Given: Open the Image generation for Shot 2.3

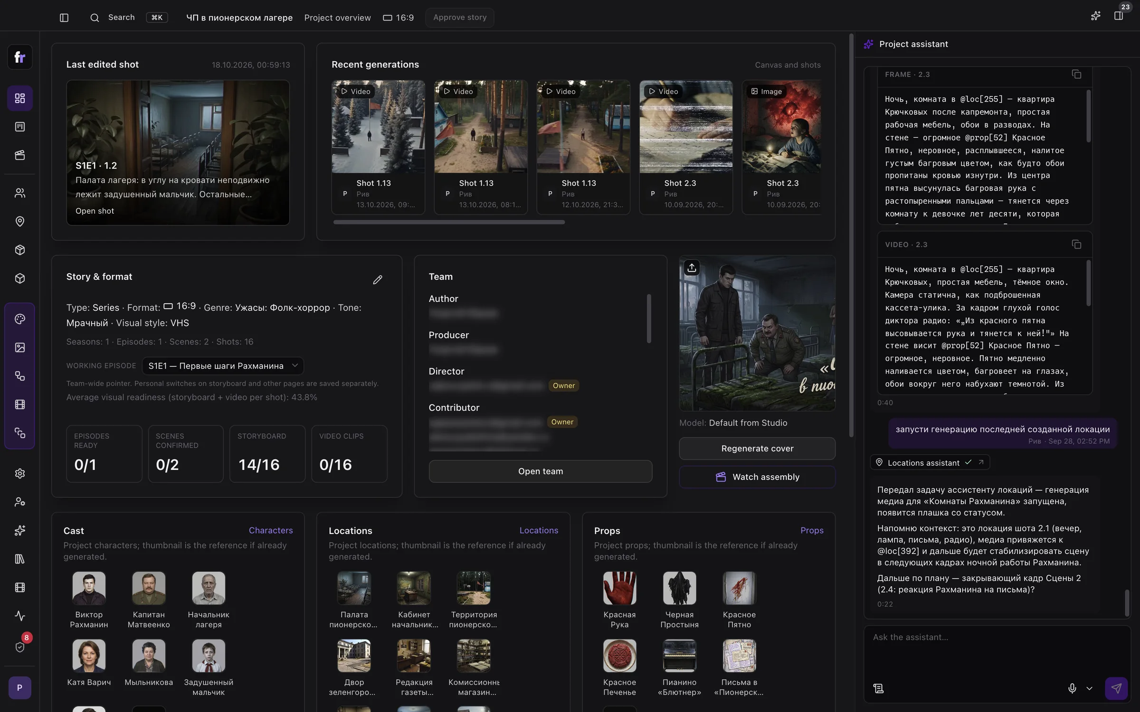Looking at the screenshot, I should pos(781,147).
